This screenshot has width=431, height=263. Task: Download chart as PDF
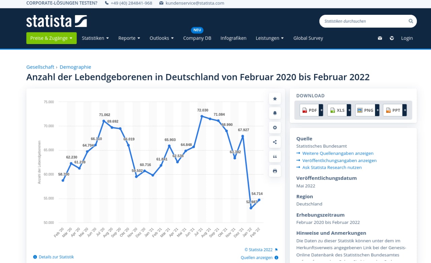309,110
